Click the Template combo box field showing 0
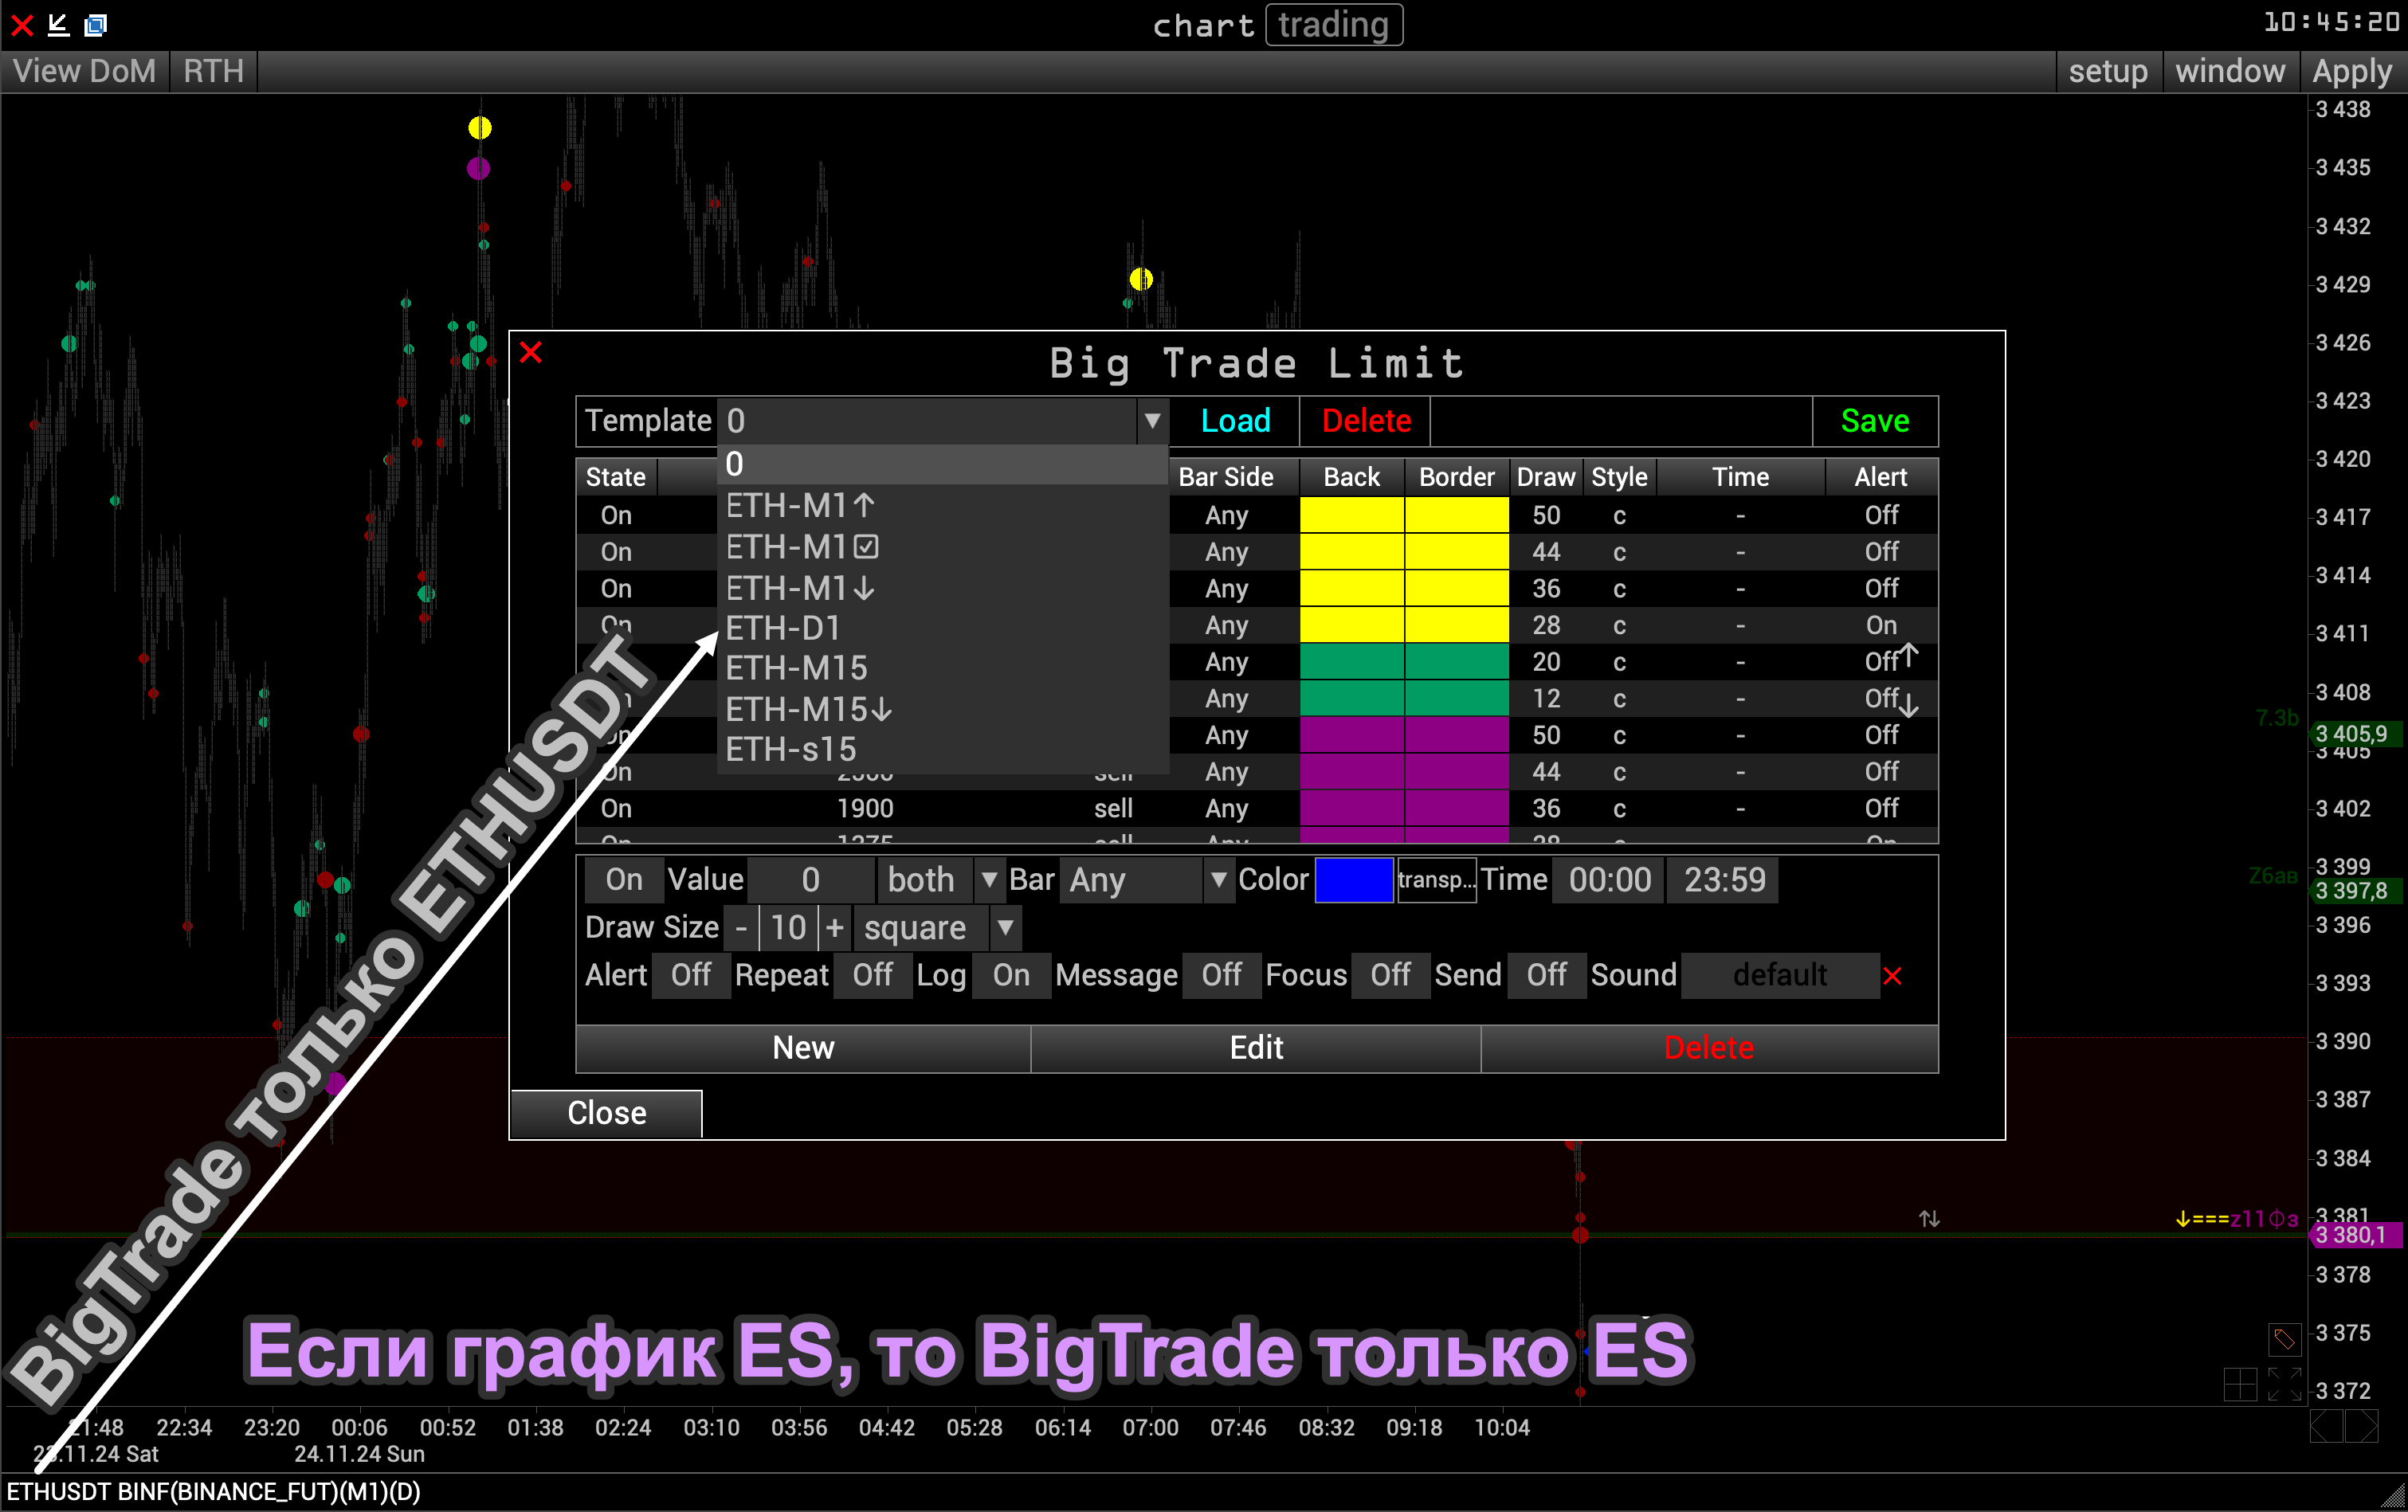 (927, 421)
